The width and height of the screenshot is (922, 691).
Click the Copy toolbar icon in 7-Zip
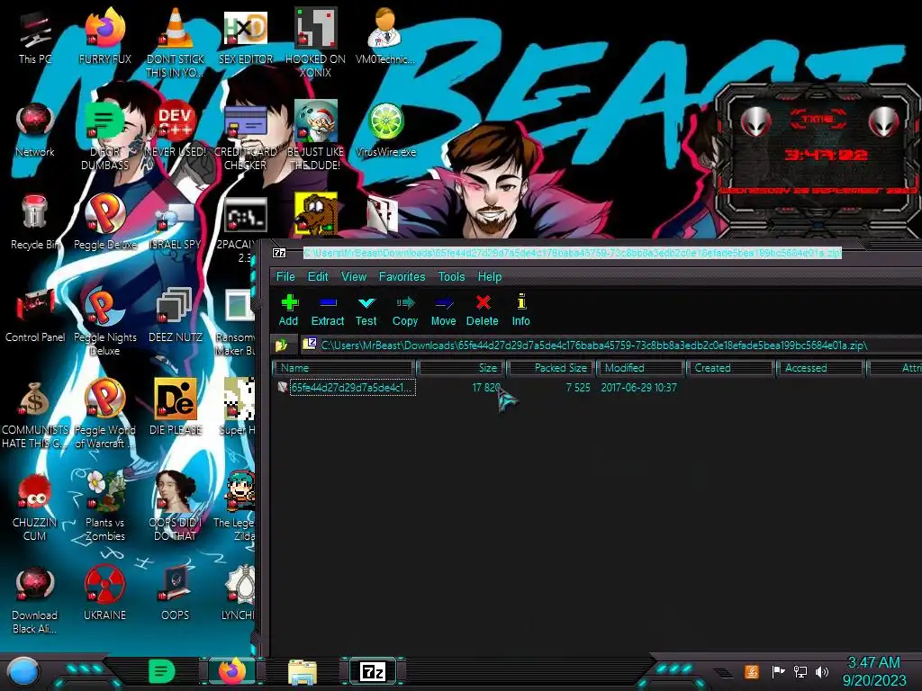pos(405,310)
